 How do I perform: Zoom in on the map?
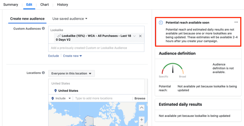tap(142, 120)
